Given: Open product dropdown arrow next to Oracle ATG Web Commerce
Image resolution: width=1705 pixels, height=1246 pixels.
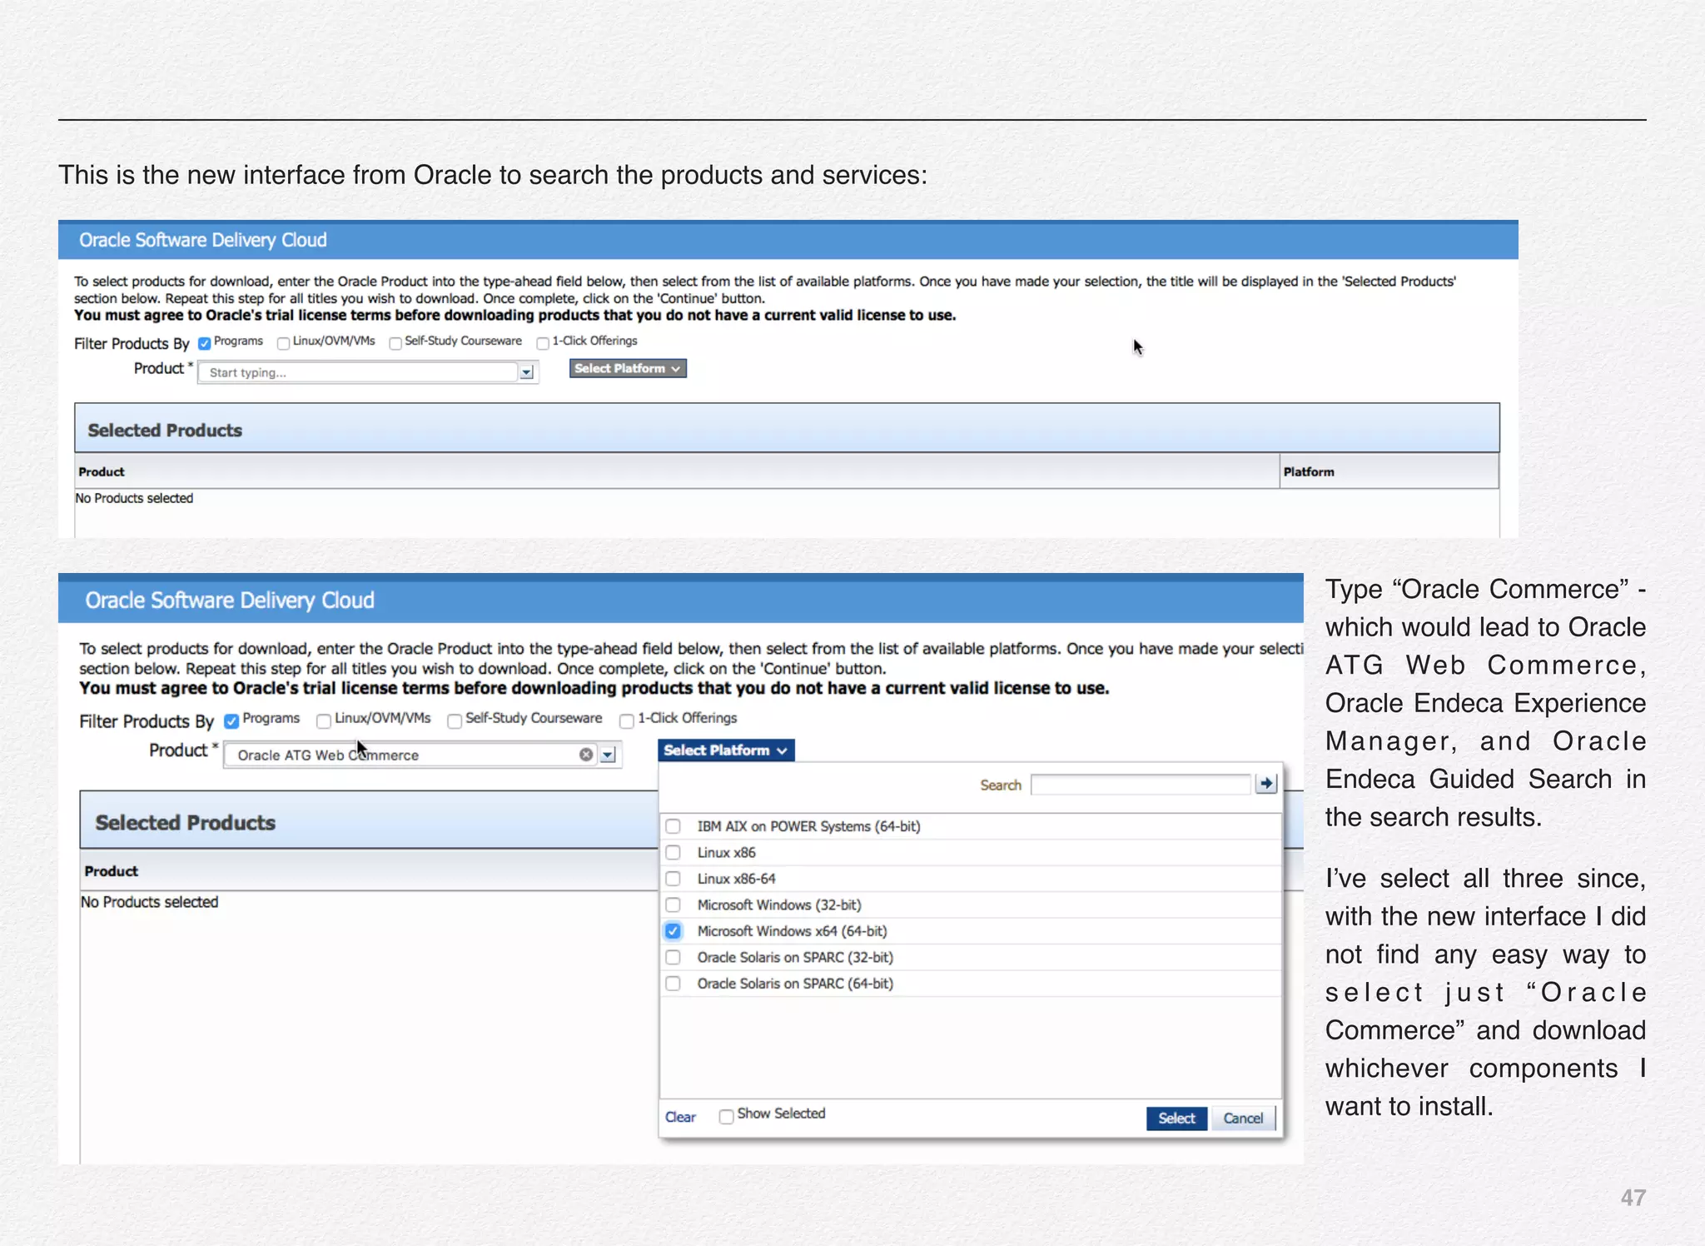Looking at the screenshot, I should point(609,755).
